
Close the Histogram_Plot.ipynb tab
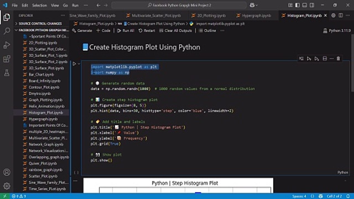(x=326, y=15)
